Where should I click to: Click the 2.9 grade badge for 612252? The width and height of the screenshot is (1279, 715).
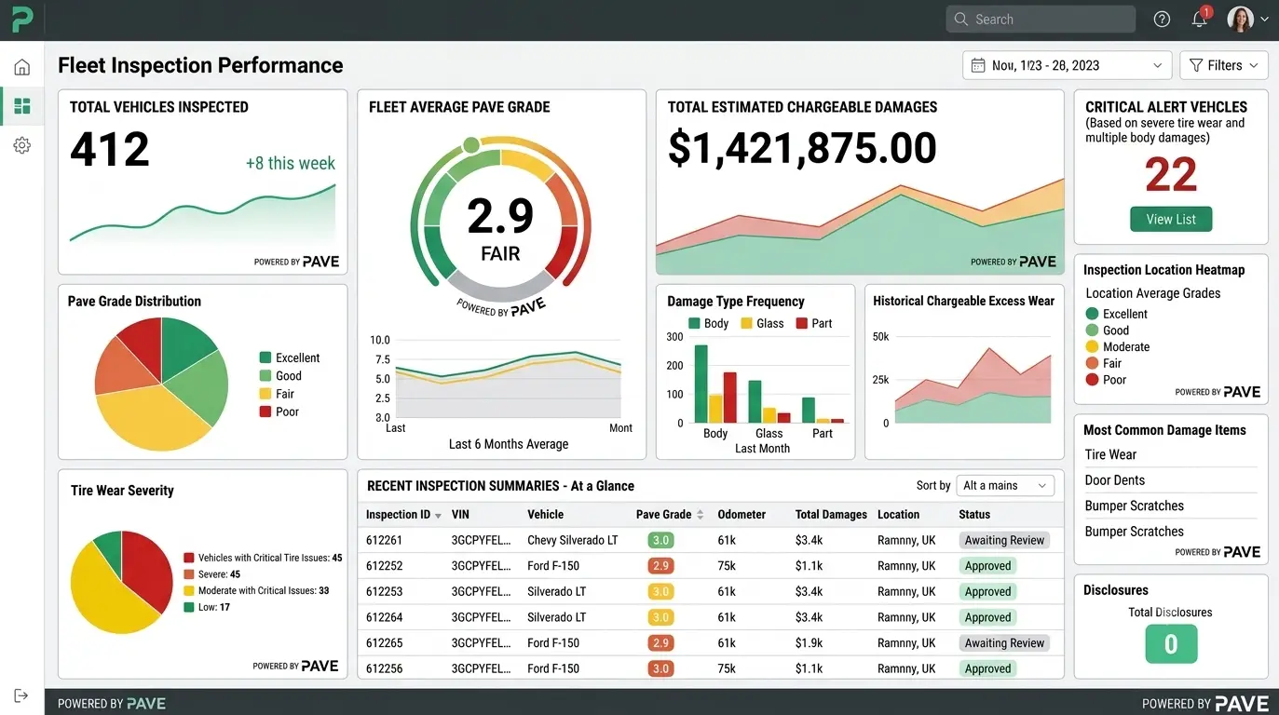(660, 566)
